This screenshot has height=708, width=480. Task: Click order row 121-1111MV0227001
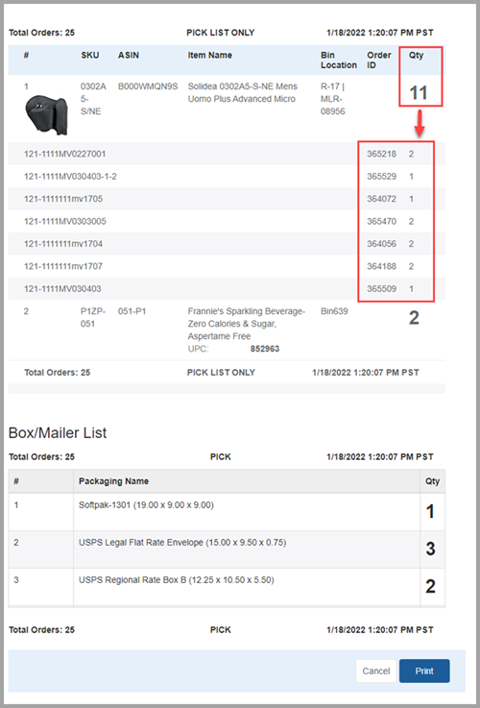(227, 154)
